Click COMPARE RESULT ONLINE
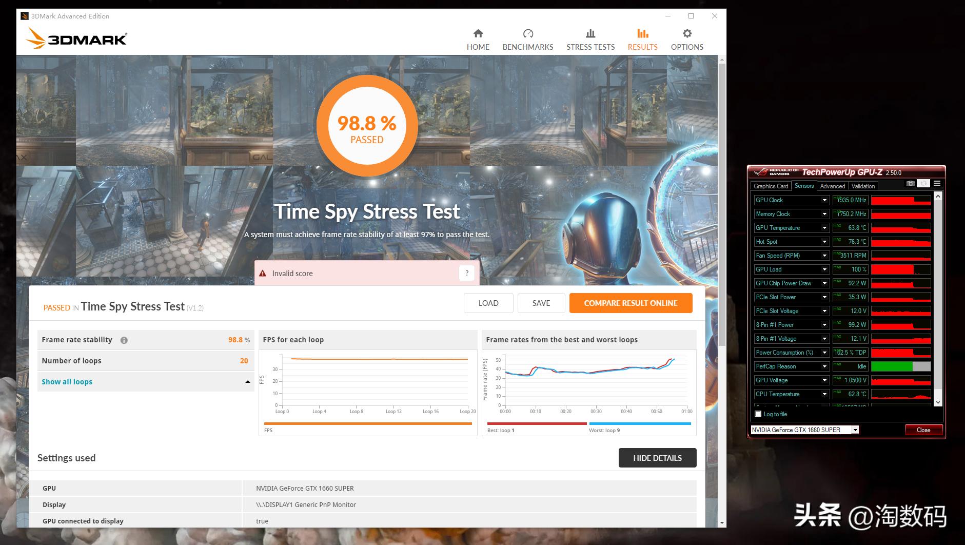The width and height of the screenshot is (965, 545). point(631,303)
